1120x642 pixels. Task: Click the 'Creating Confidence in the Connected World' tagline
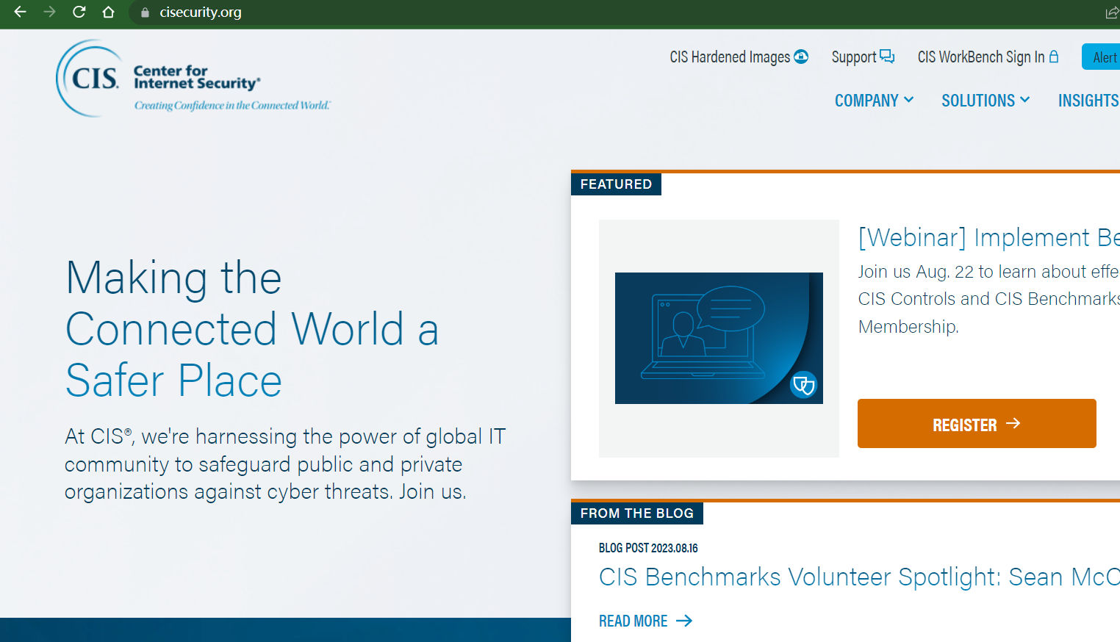(x=232, y=106)
